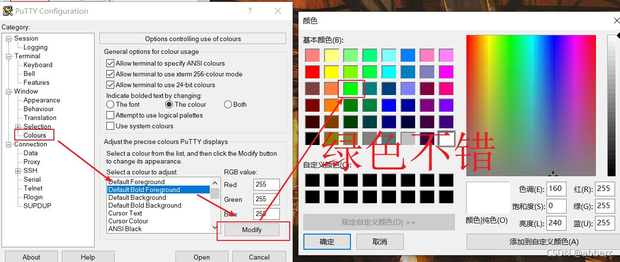Click 取消 in colour dialog
The width and height of the screenshot is (620, 262).
pyautogui.click(x=380, y=241)
